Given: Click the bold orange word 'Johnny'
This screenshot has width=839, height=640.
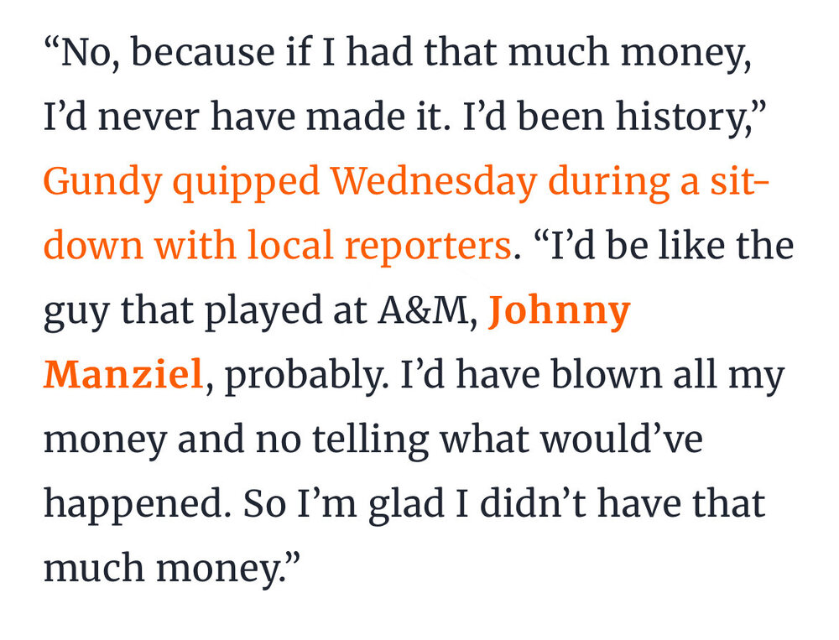Looking at the screenshot, I should [559, 311].
